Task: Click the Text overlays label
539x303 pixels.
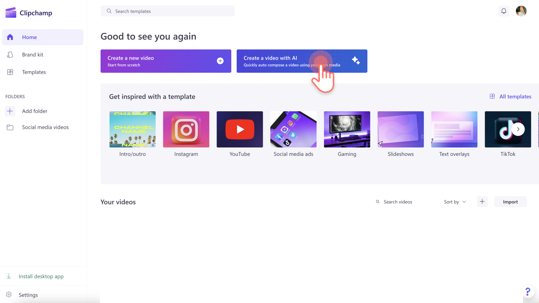Action: [x=454, y=154]
